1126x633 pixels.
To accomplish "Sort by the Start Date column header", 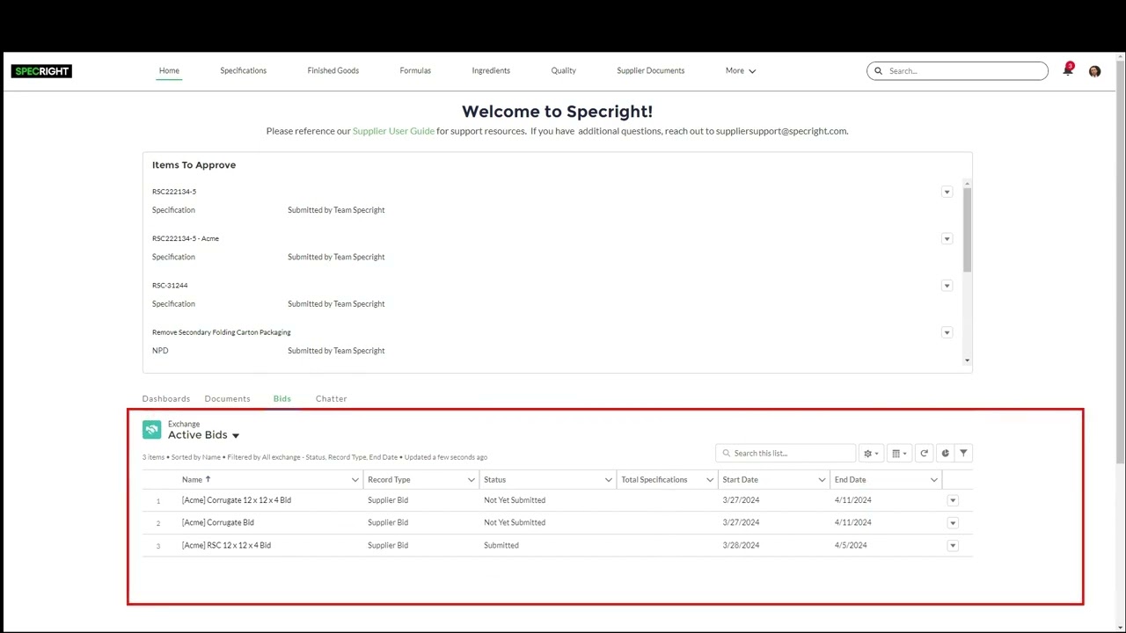I will (740, 480).
